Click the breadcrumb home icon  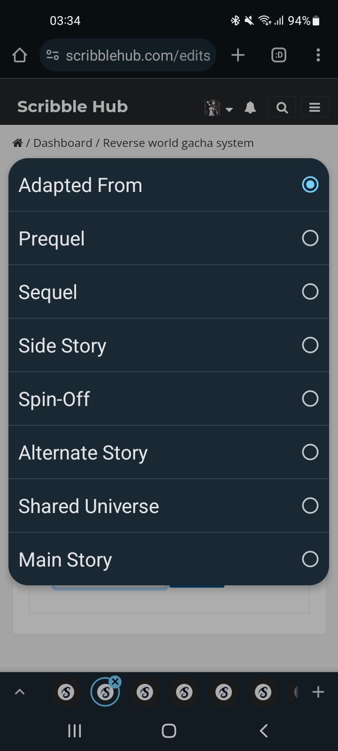coord(18,143)
